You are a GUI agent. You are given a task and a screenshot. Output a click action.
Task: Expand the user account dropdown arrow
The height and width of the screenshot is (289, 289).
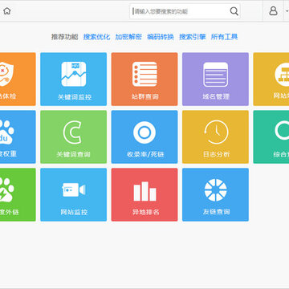click(287, 11)
